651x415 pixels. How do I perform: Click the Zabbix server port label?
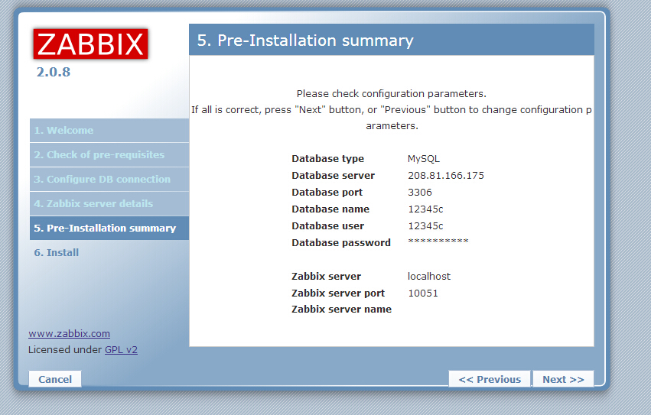click(x=338, y=293)
